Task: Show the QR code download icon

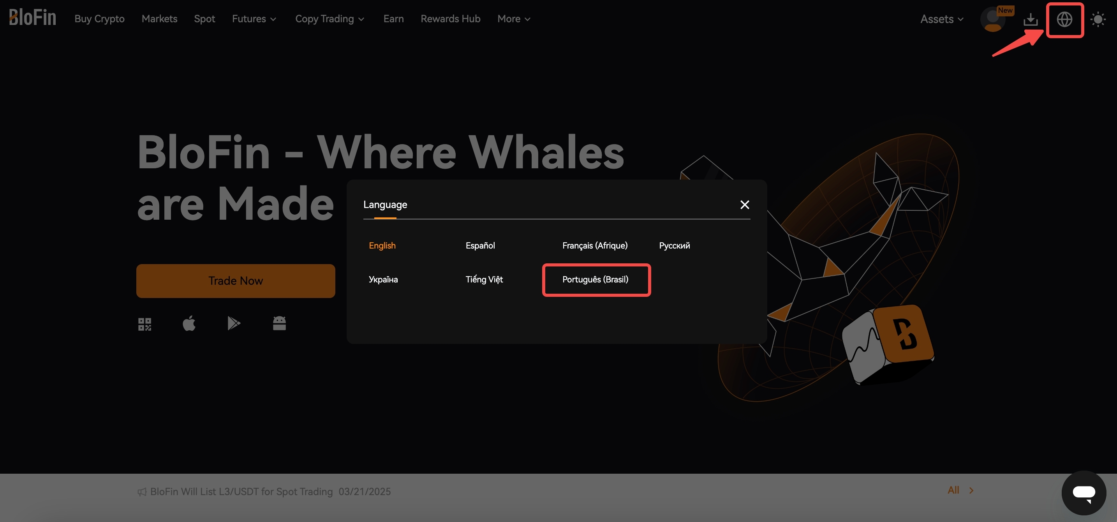Action: point(144,324)
